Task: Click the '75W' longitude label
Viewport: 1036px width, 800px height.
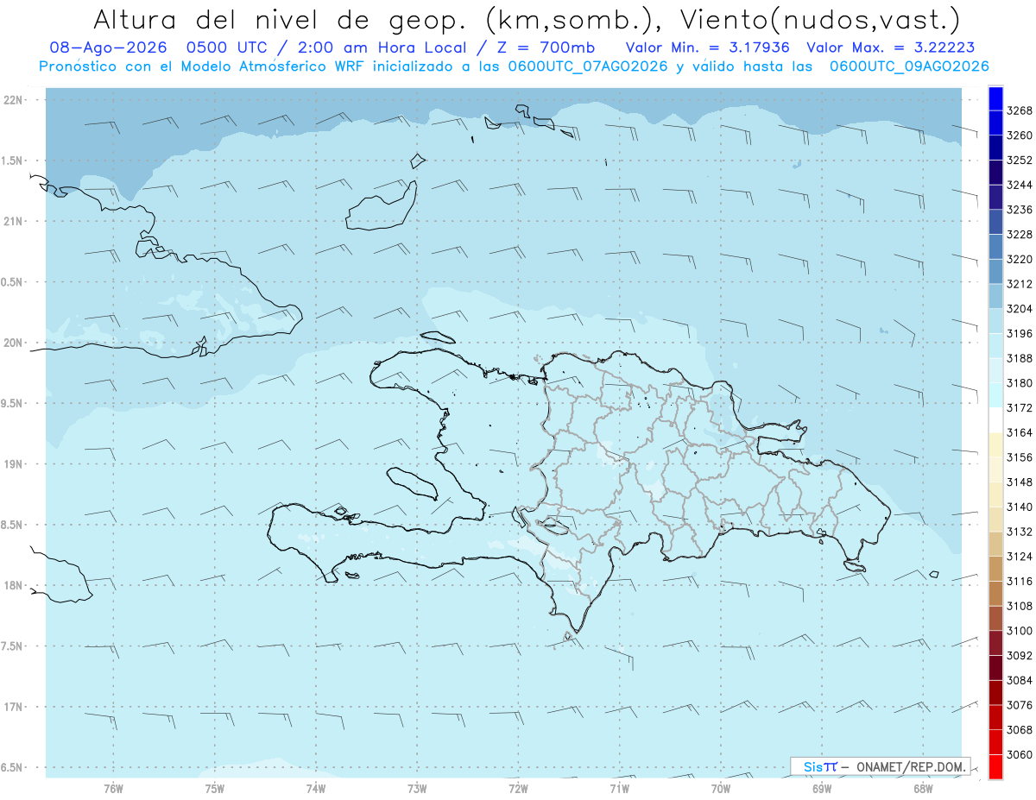Action: [x=215, y=788]
